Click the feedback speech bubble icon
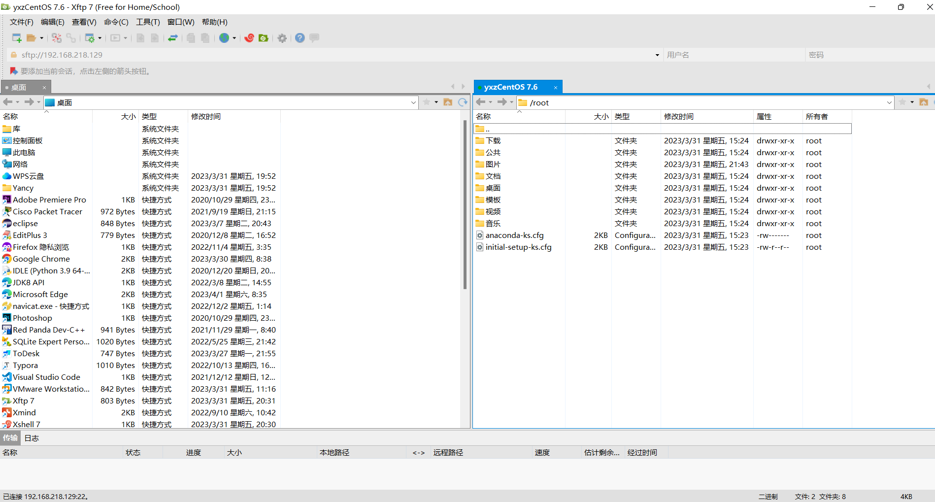This screenshot has width=935, height=502. coord(314,38)
